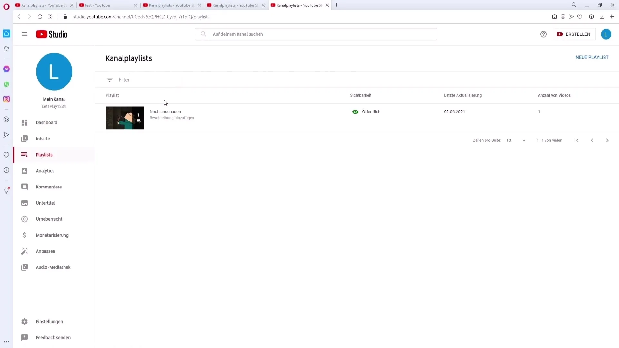This screenshot has width=619, height=348.
Task: Toggle sidebar menu collapse button
Action: click(25, 34)
